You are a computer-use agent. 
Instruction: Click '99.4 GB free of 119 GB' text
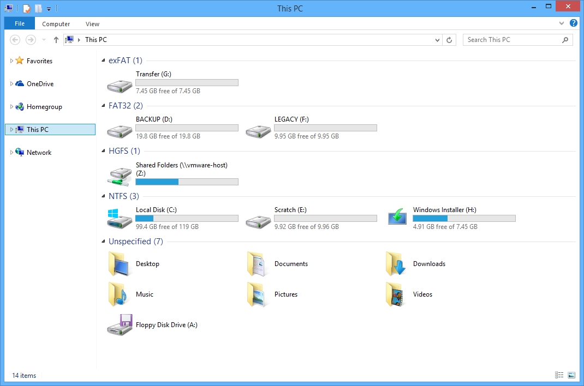pos(167,226)
